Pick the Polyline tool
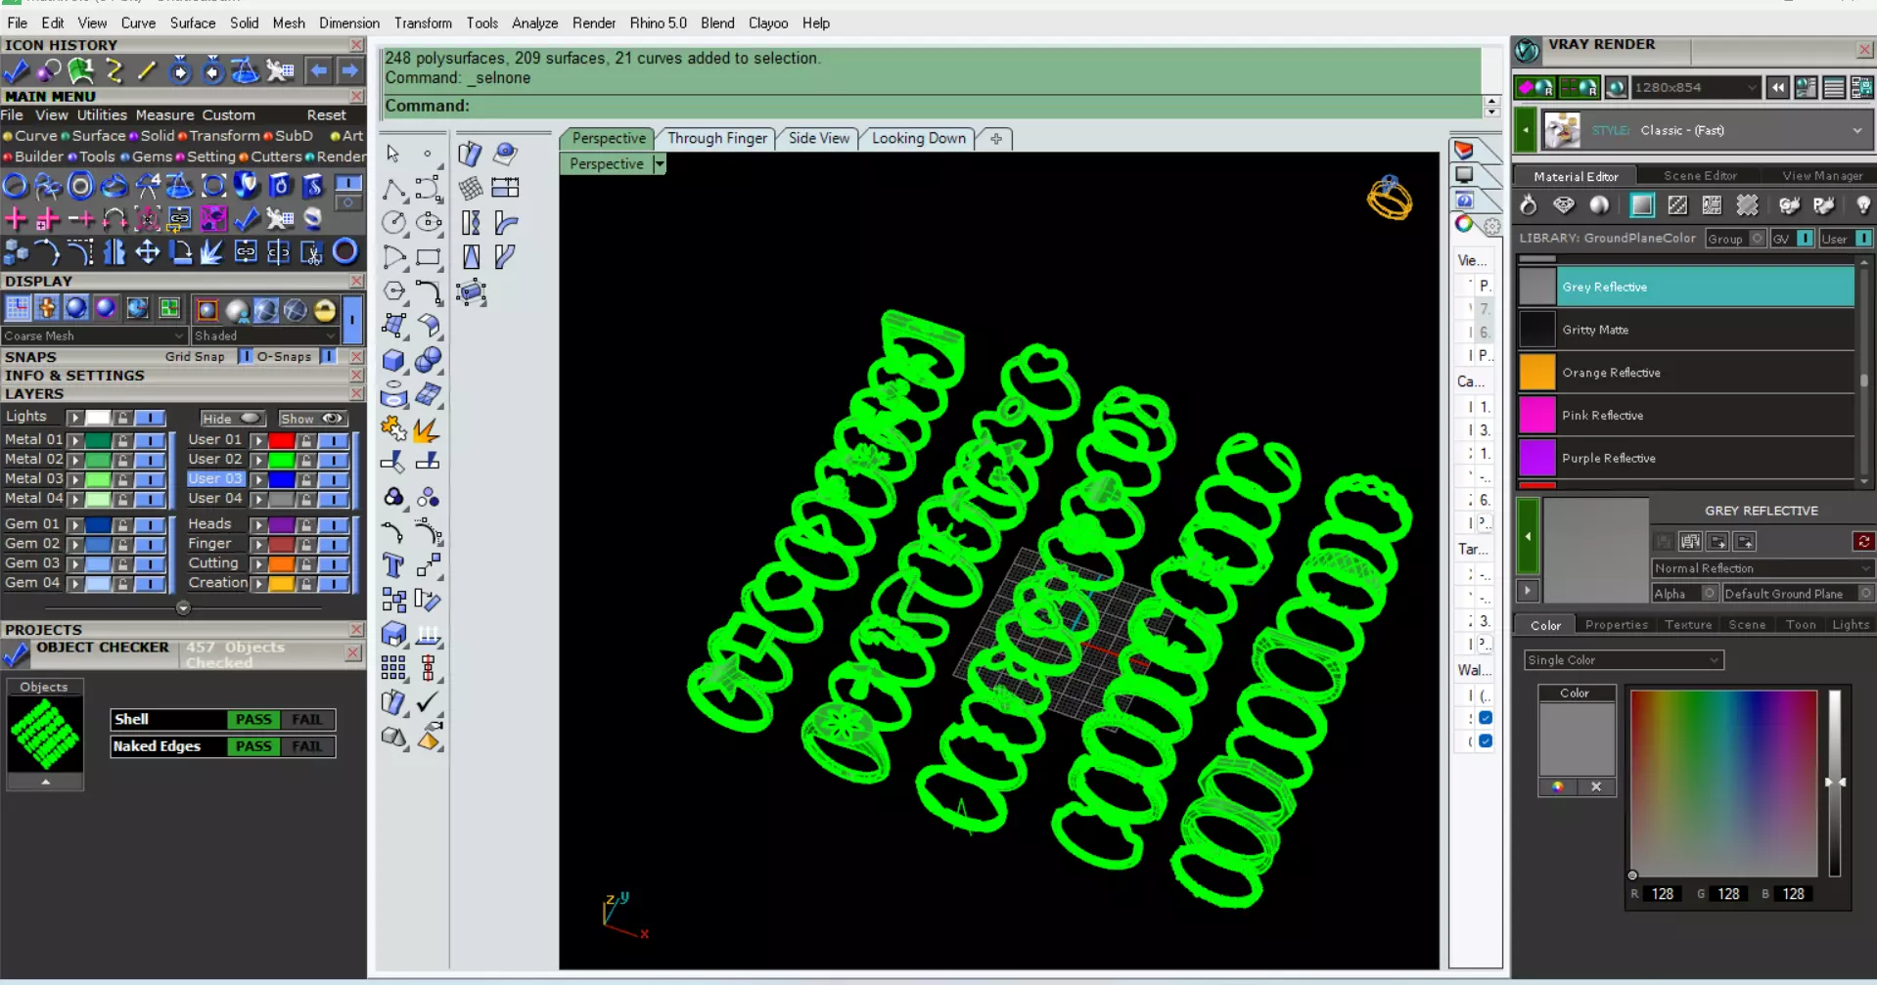The height and width of the screenshot is (985, 1877). 393,188
